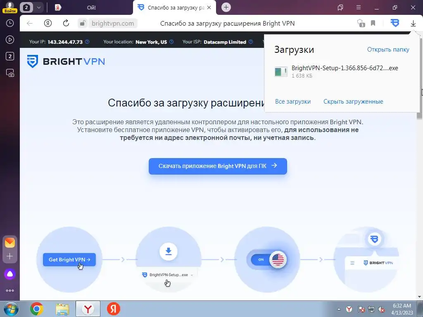This screenshot has width=423, height=317.
Task: Click the site lock security icon
Action: point(82,23)
